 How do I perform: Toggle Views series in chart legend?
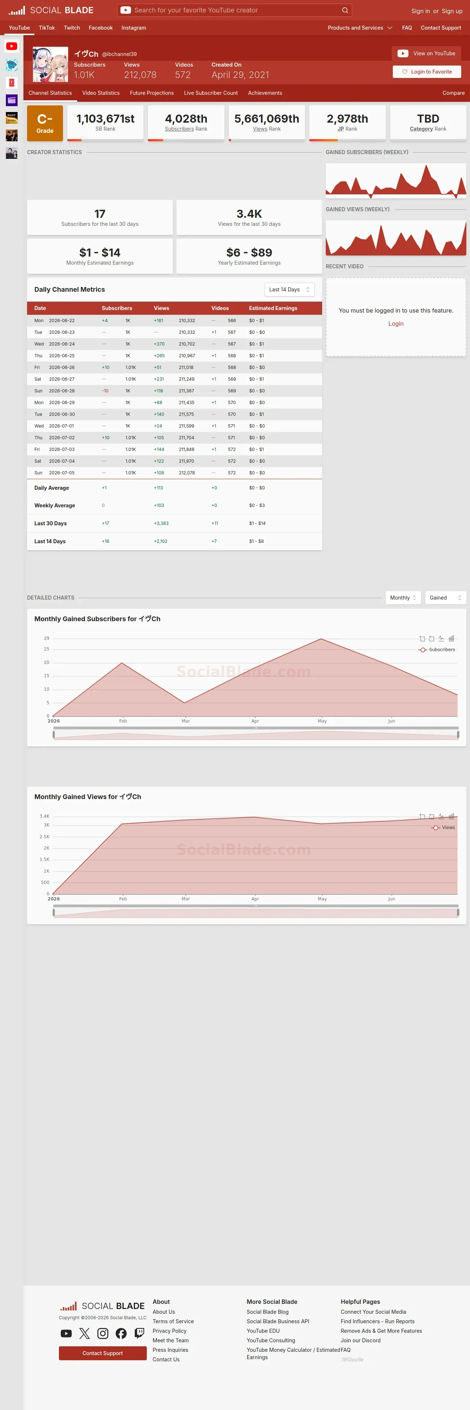(x=443, y=828)
